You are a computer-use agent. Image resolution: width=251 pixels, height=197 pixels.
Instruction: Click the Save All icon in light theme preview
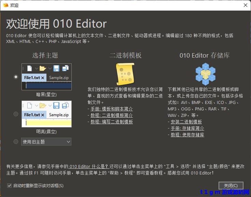[x=66, y=106]
